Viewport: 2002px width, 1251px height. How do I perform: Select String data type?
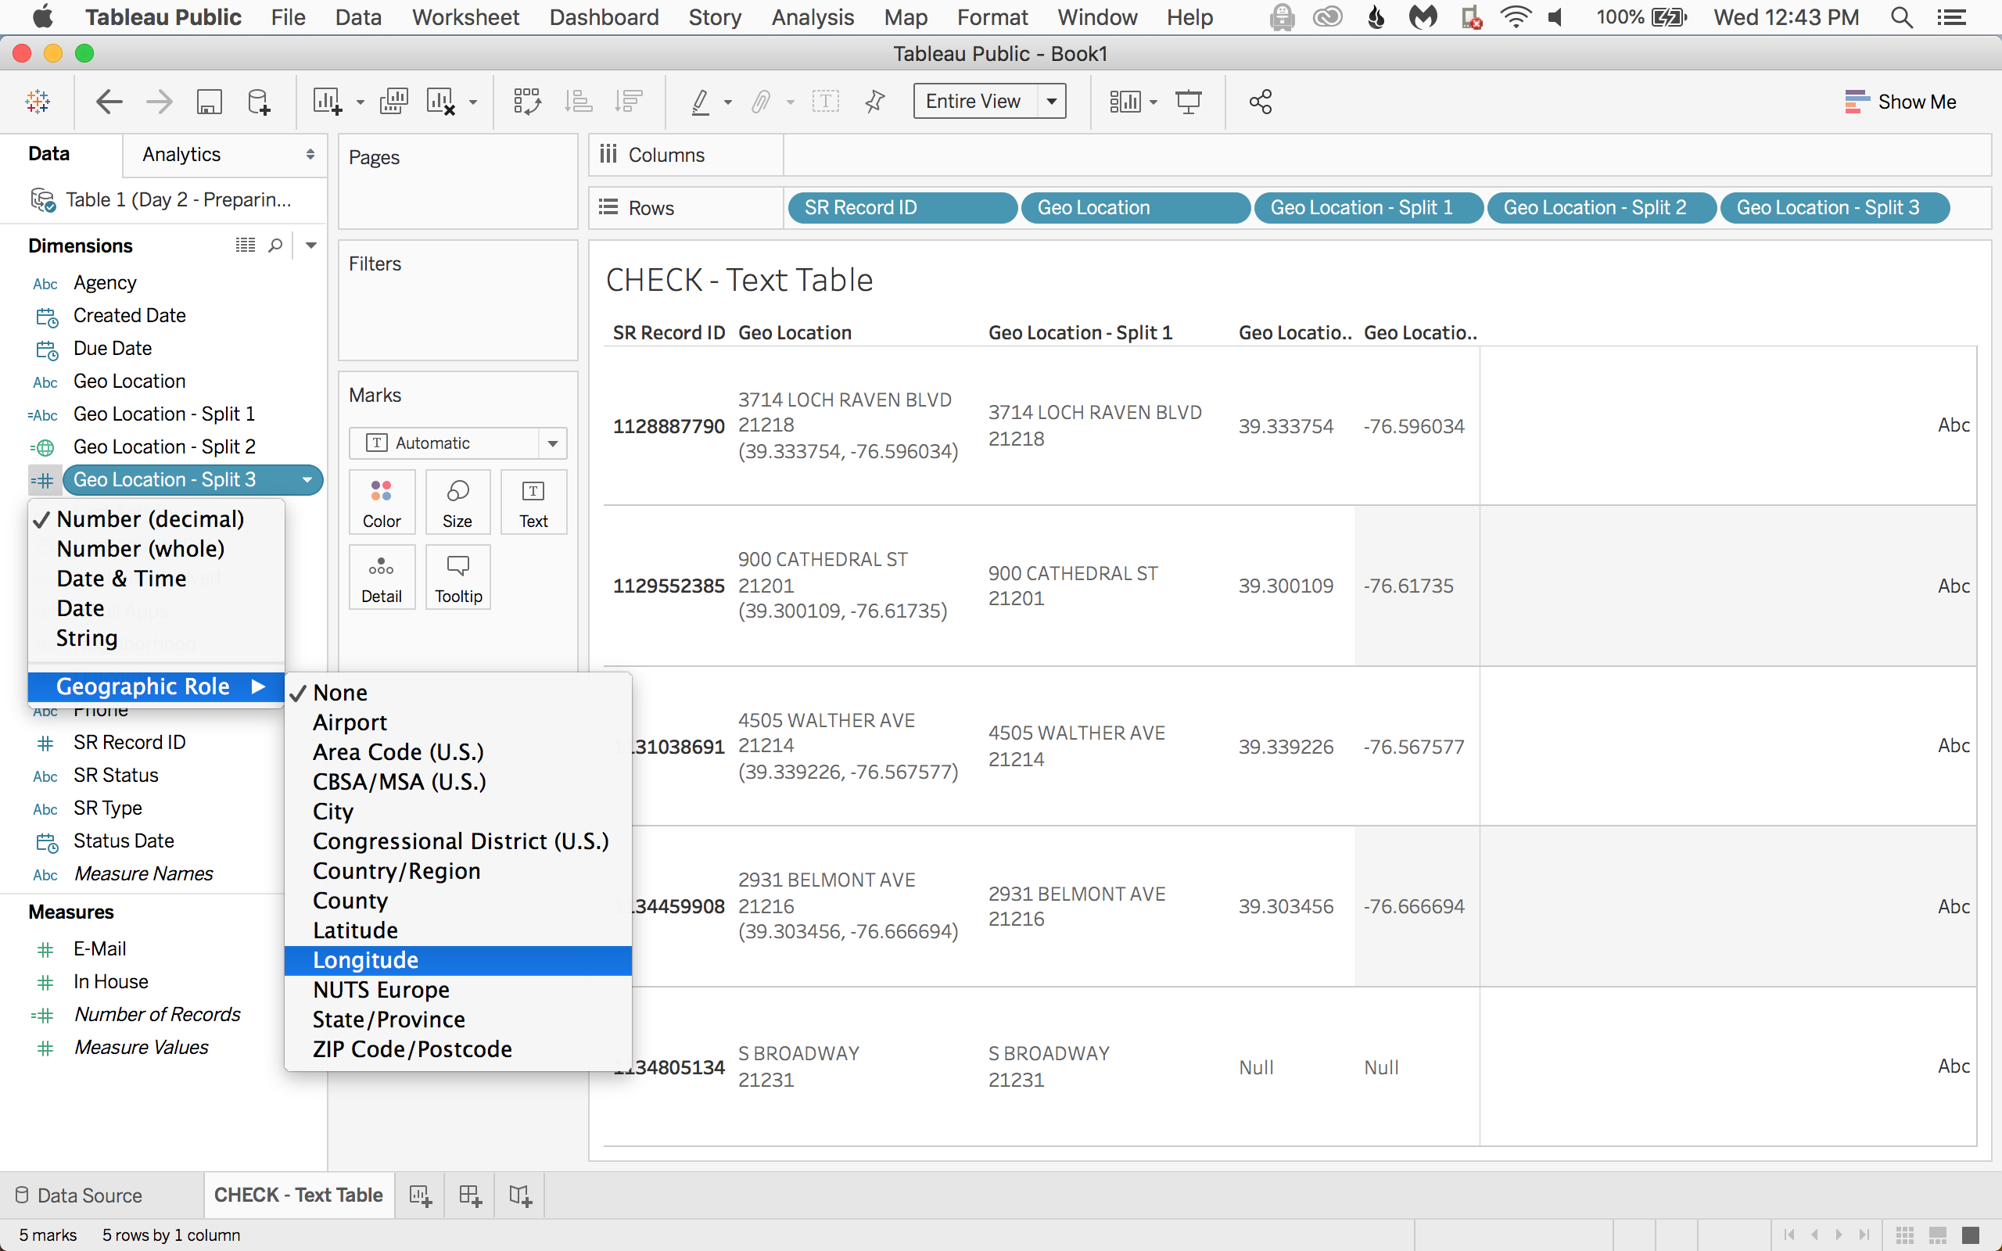(x=156, y=638)
